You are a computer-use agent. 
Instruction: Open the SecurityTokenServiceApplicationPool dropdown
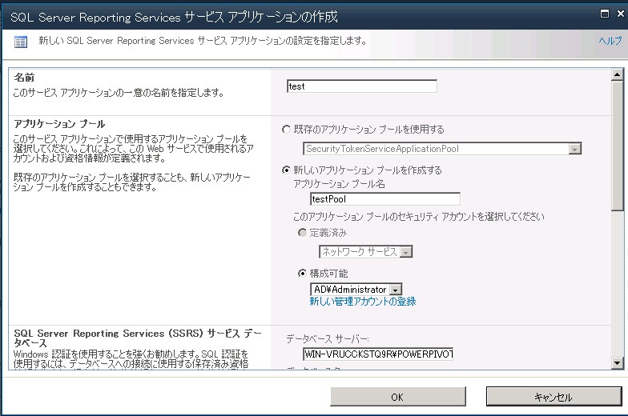pos(442,149)
